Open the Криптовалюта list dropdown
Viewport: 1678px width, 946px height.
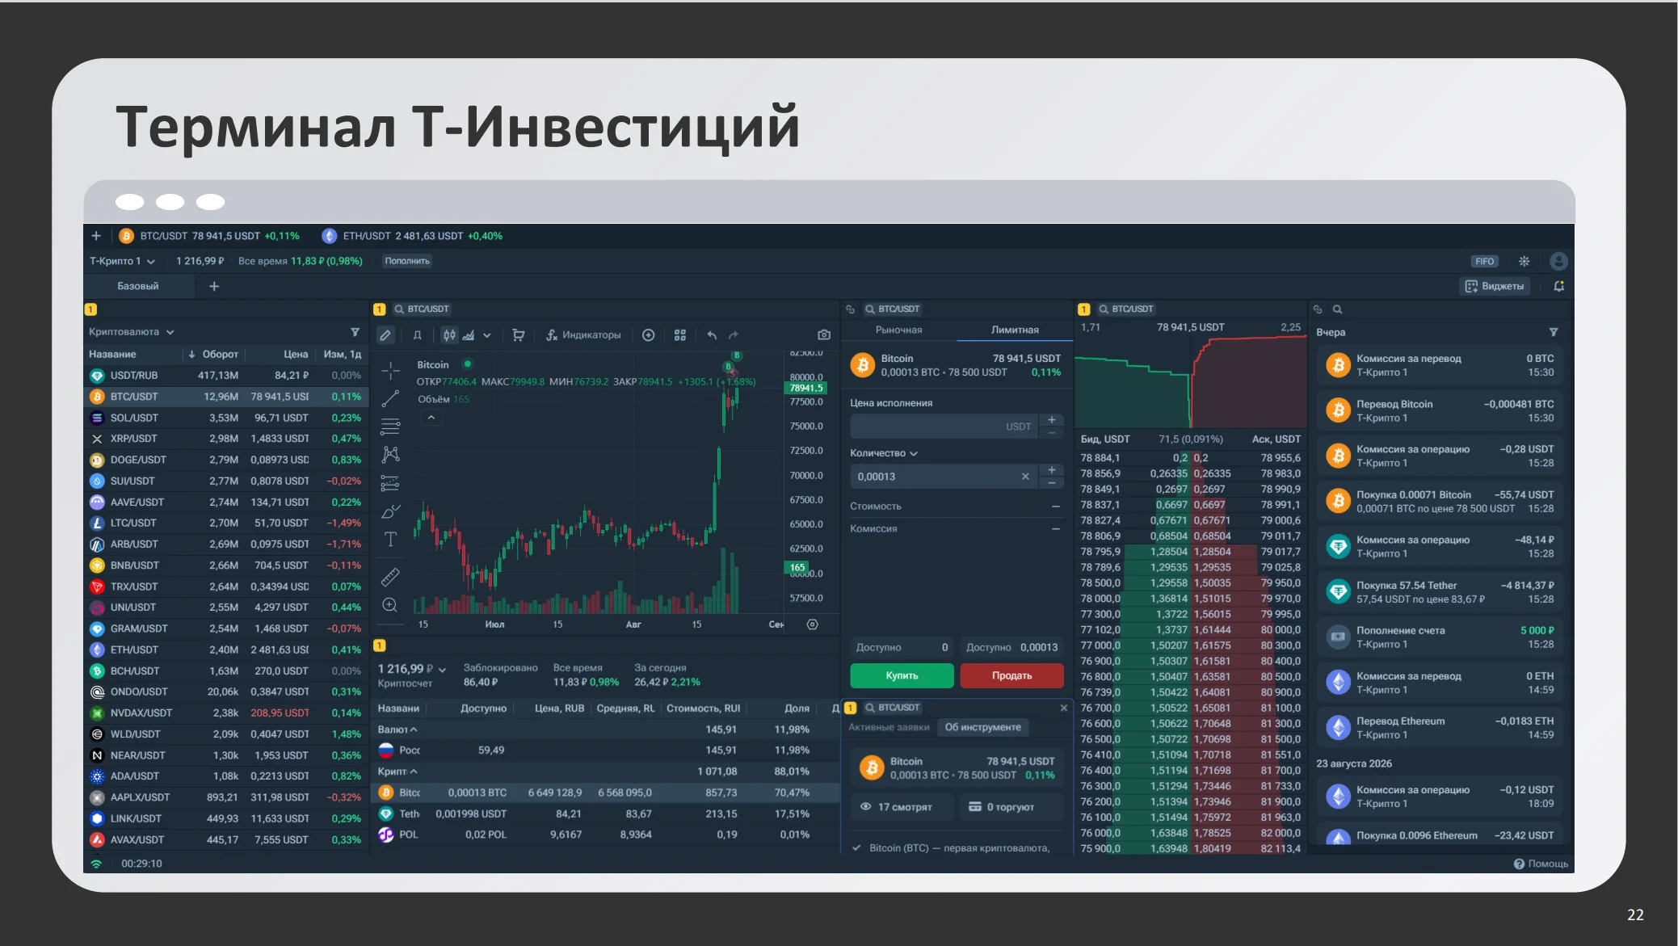pos(132,332)
